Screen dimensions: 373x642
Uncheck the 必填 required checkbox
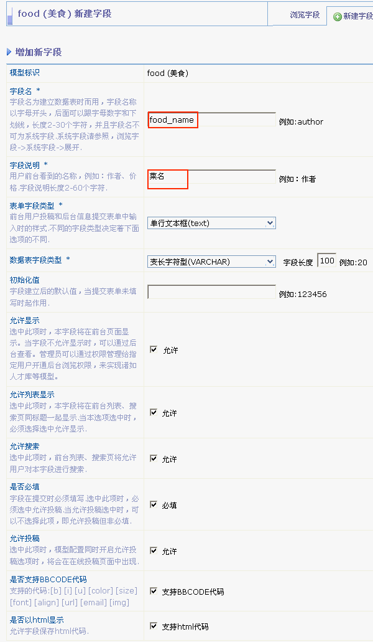[154, 504]
